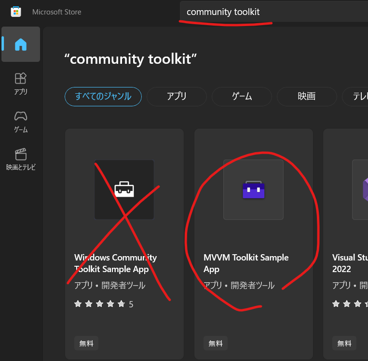
Task: Select the アプリ filter chip
Action: (177, 97)
